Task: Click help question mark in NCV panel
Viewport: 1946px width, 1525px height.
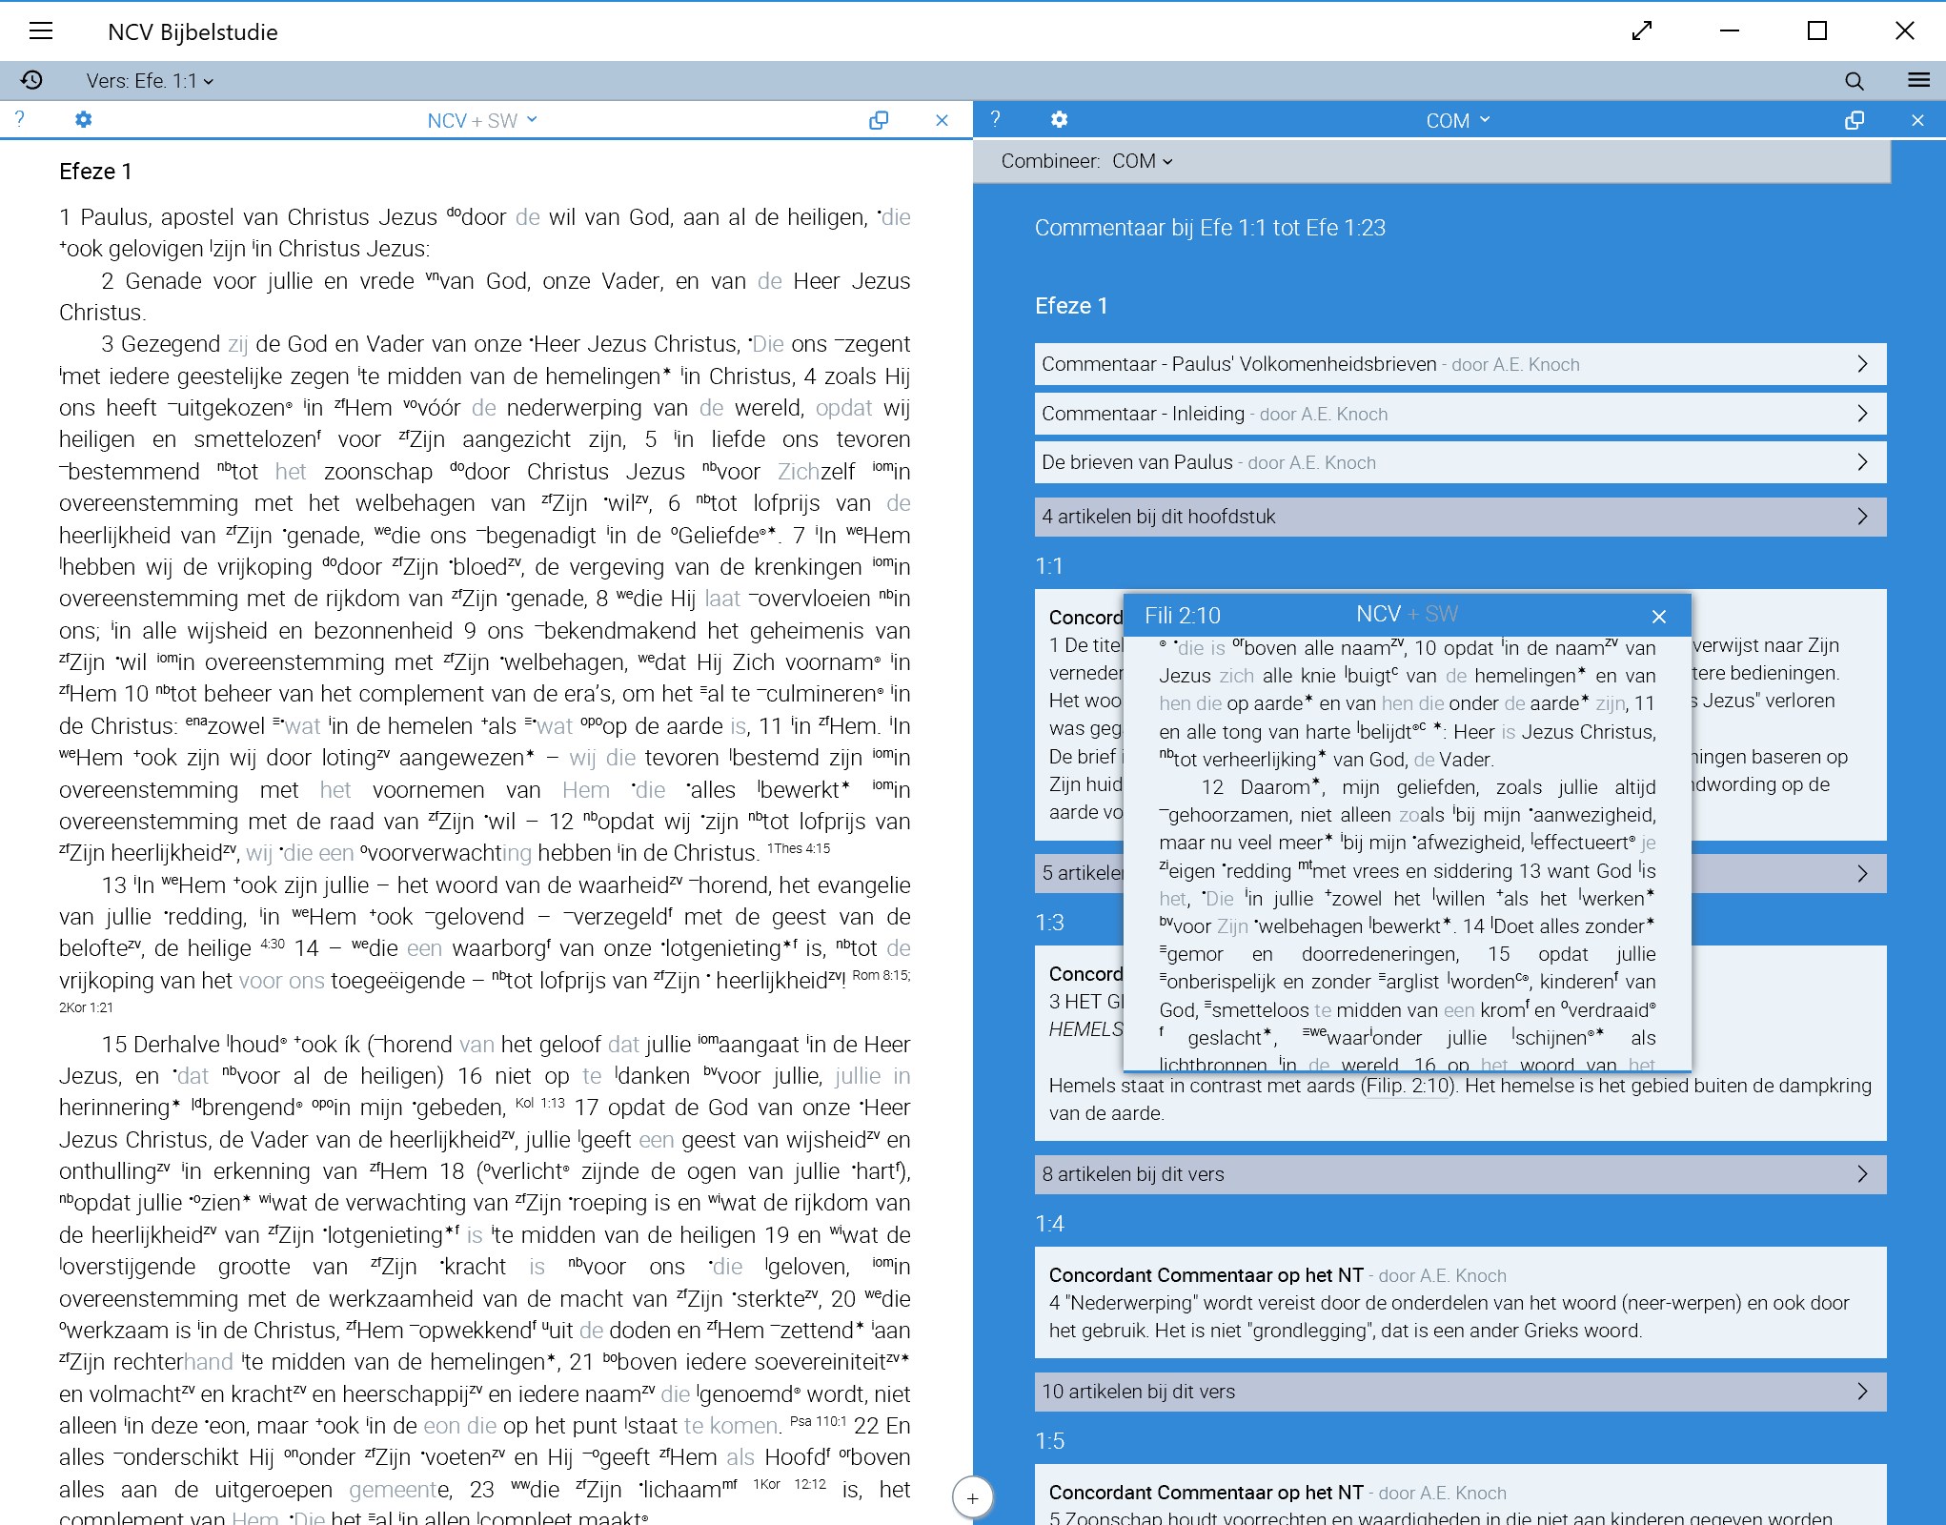Action: point(20,119)
